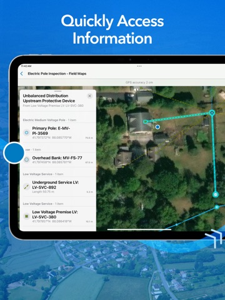Tap the home indicator bar at the bottom
225x300 pixels.
[139, 229]
